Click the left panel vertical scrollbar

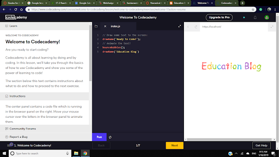(90, 53)
